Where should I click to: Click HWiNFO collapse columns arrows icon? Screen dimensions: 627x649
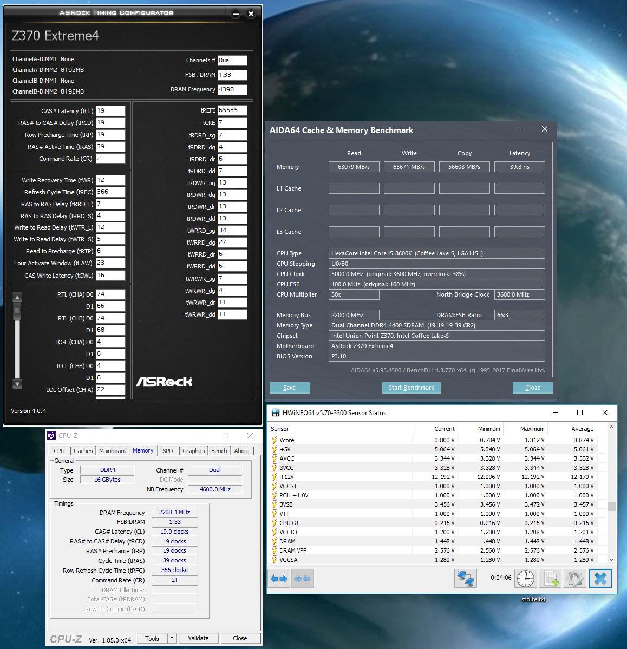click(302, 578)
